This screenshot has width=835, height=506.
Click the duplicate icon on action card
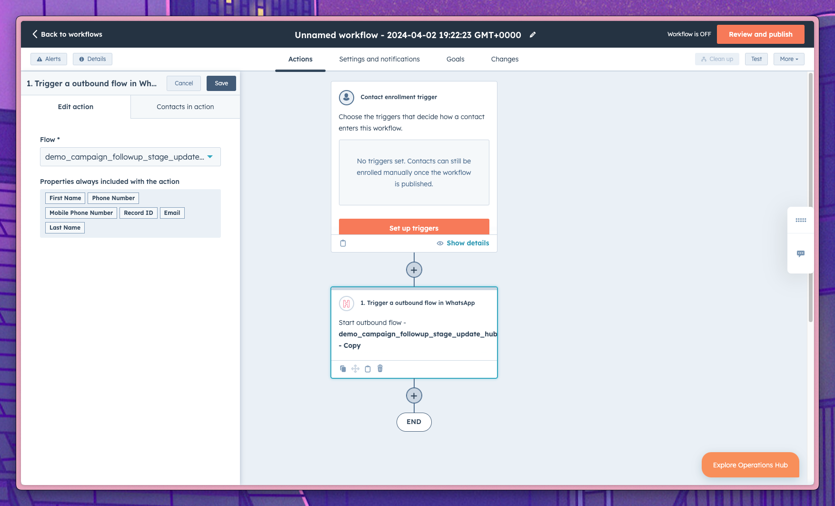[x=343, y=368]
